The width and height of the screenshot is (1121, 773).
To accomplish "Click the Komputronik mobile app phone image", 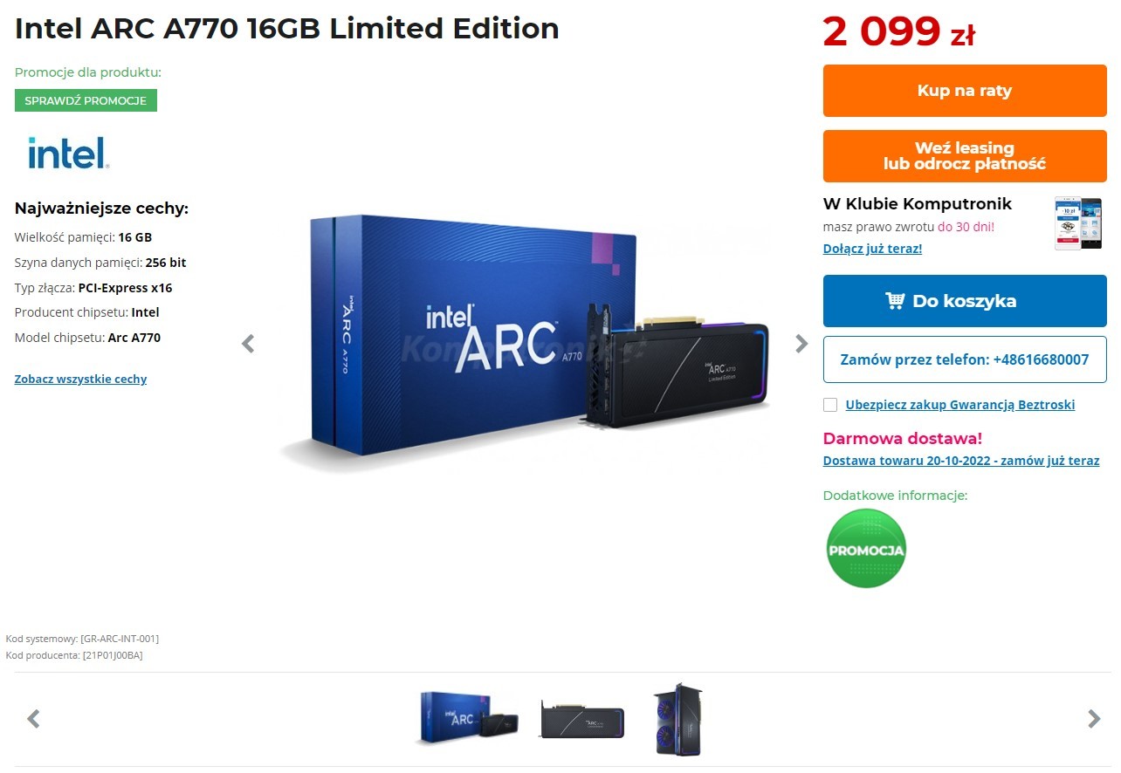I will [x=1077, y=223].
